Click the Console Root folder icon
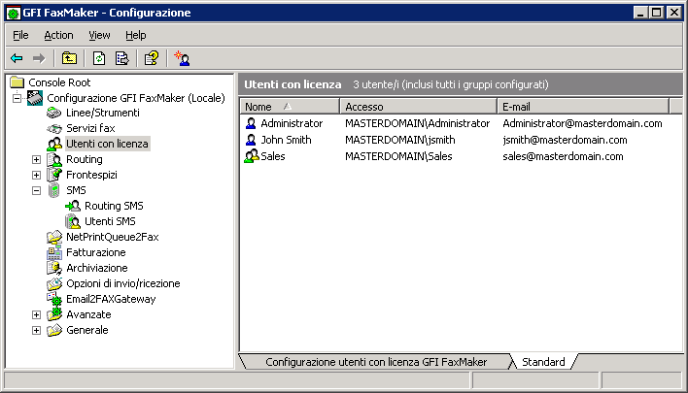Viewport: 688px width, 393px height. [17, 82]
